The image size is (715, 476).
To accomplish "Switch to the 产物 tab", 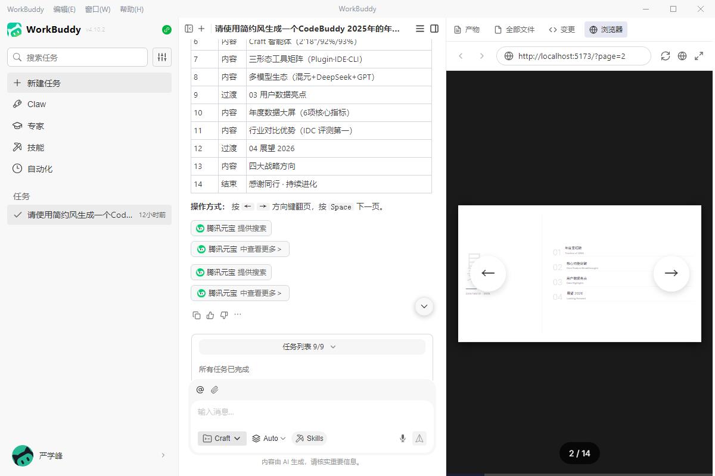I will tap(467, 29).
